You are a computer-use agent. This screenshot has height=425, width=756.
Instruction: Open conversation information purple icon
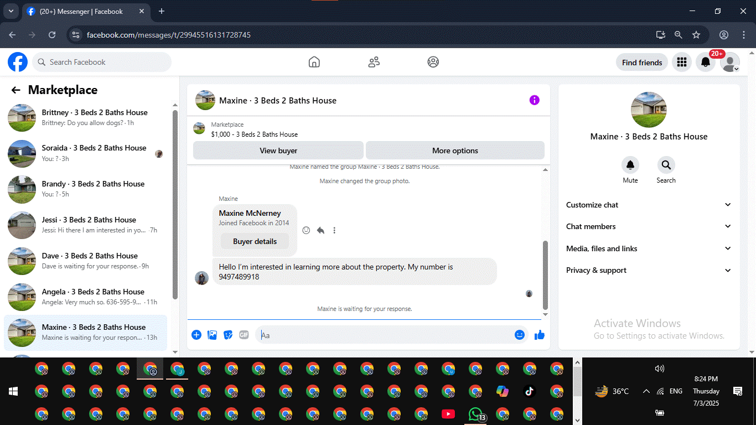coord(534,100)
